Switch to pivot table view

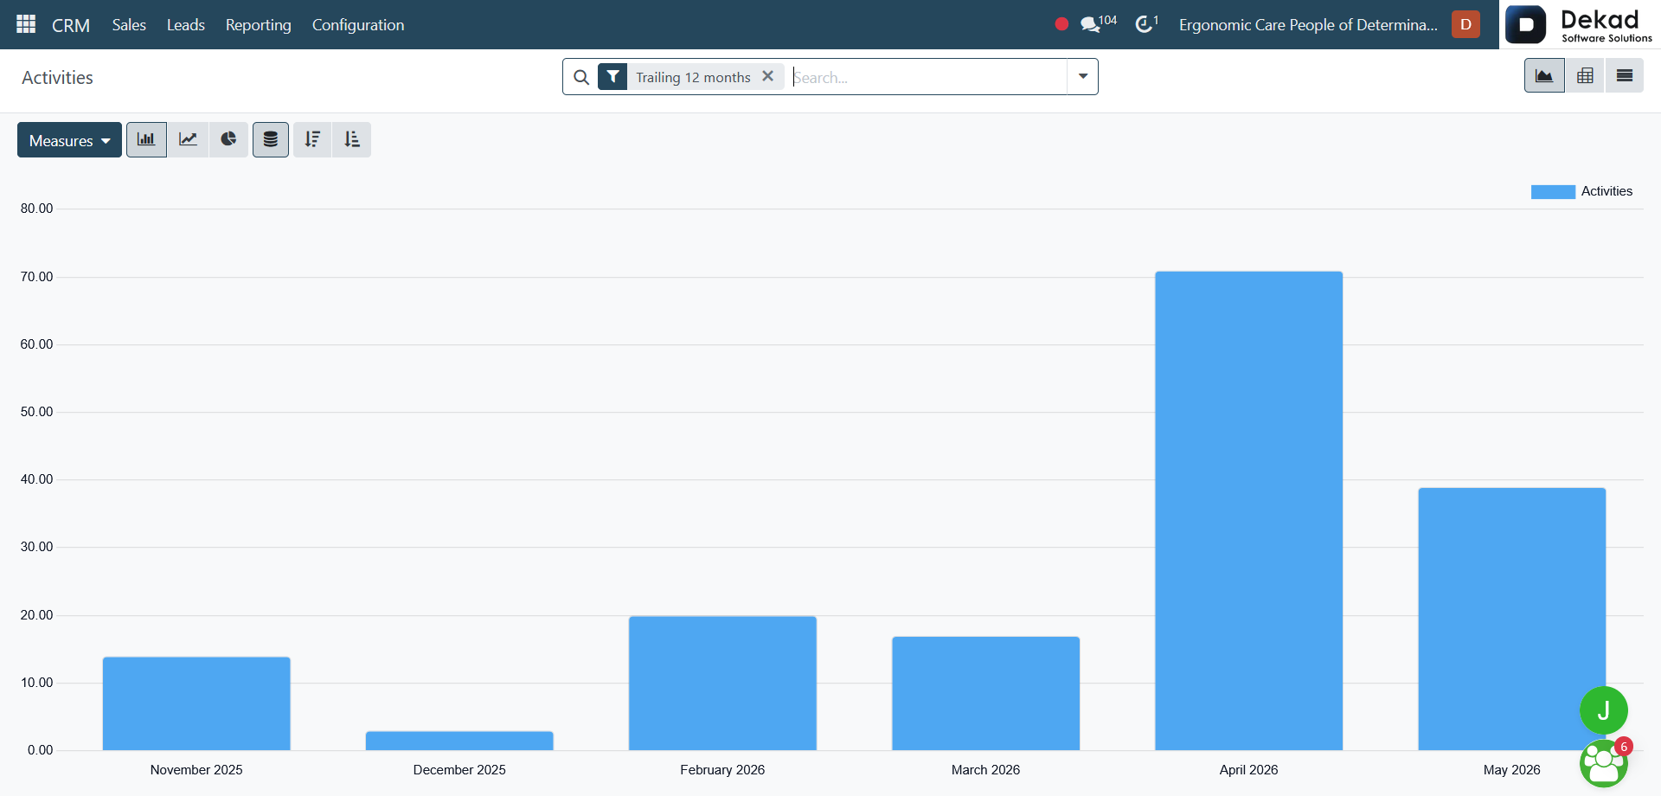(1585, 76)
